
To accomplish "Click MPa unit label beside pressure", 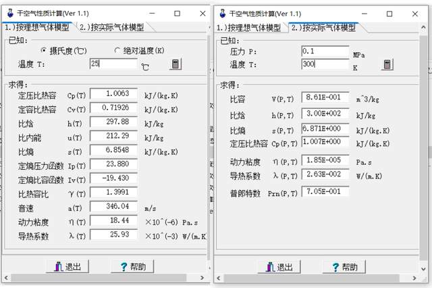I will click(x=358, y=55).
